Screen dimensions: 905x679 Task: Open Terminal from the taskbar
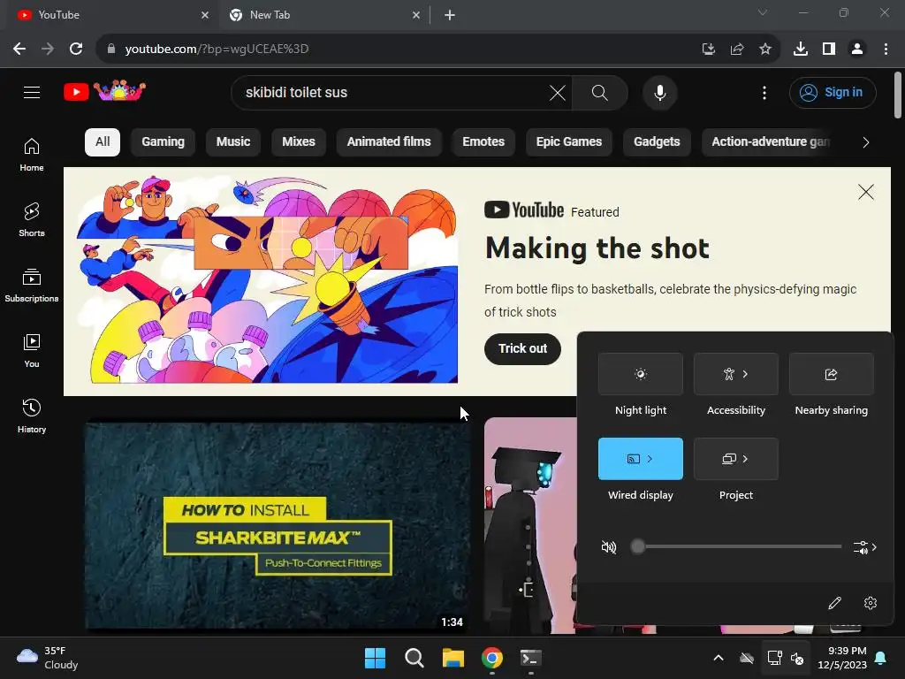point(531,658)
